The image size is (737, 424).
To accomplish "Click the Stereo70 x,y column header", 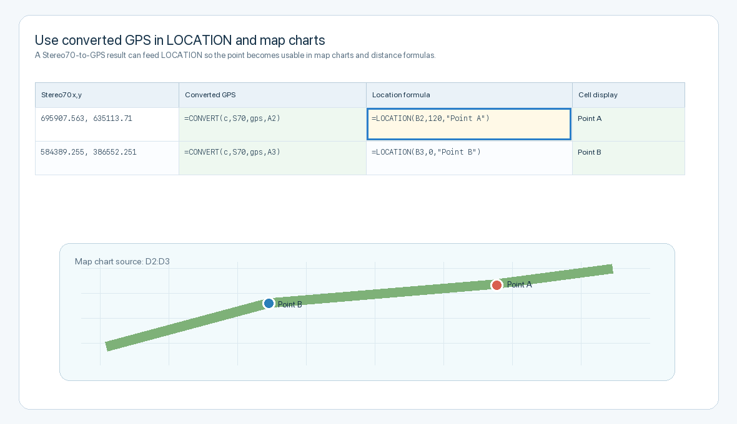I will 107,95.
